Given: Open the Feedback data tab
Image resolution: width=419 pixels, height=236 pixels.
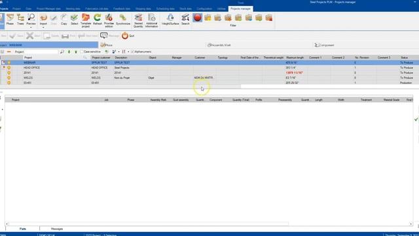Looking at the screenshot, I should [122, 9].
